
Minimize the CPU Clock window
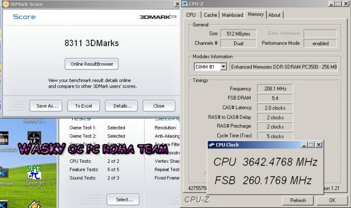click(x=304, y=145)
